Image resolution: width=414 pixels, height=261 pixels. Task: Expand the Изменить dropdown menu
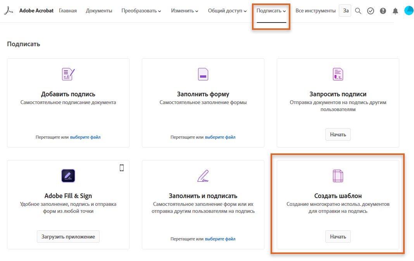tap(185, 11)
